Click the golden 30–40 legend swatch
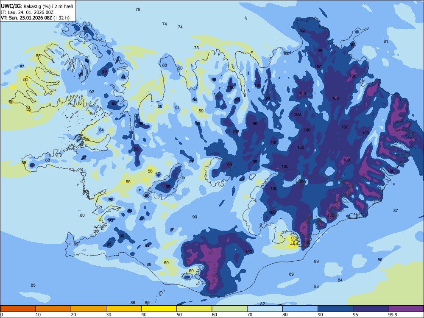424x318 pixels. coord(123,309)
